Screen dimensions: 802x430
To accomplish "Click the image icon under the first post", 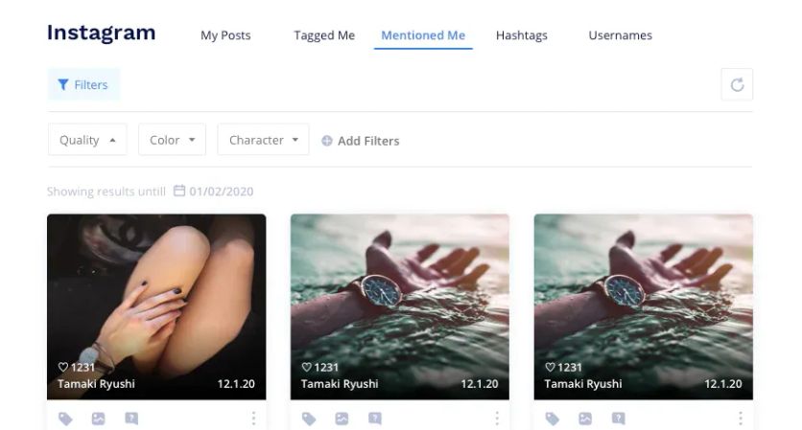I will 98,419.
